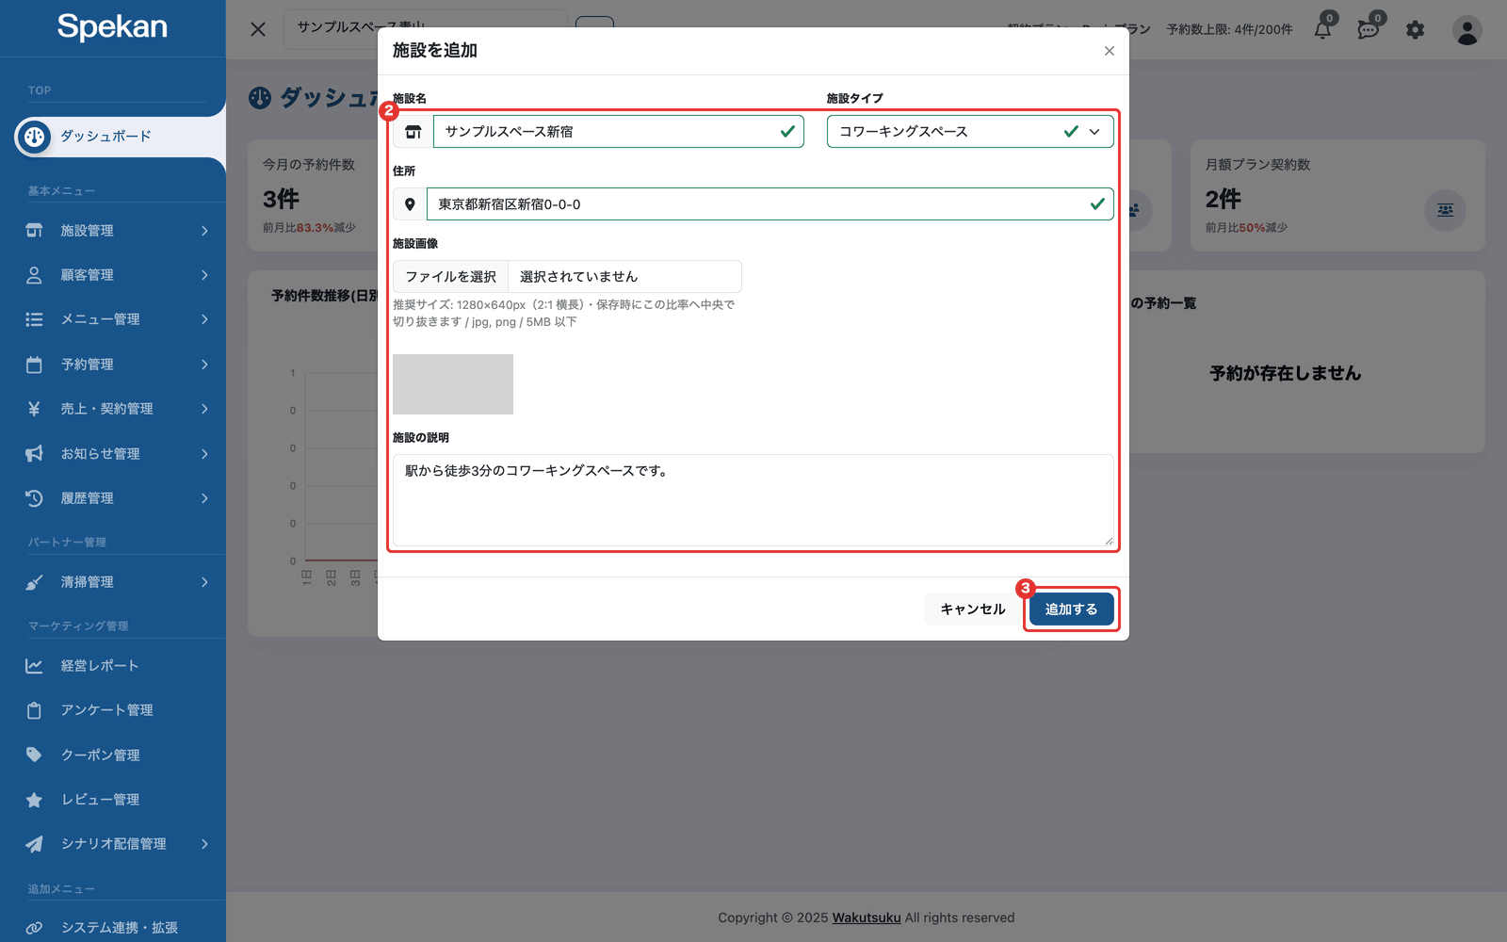Open the 施設タイプ dropdown
The width and height of the screenshot is (1507, 942).
click(970, 132)
